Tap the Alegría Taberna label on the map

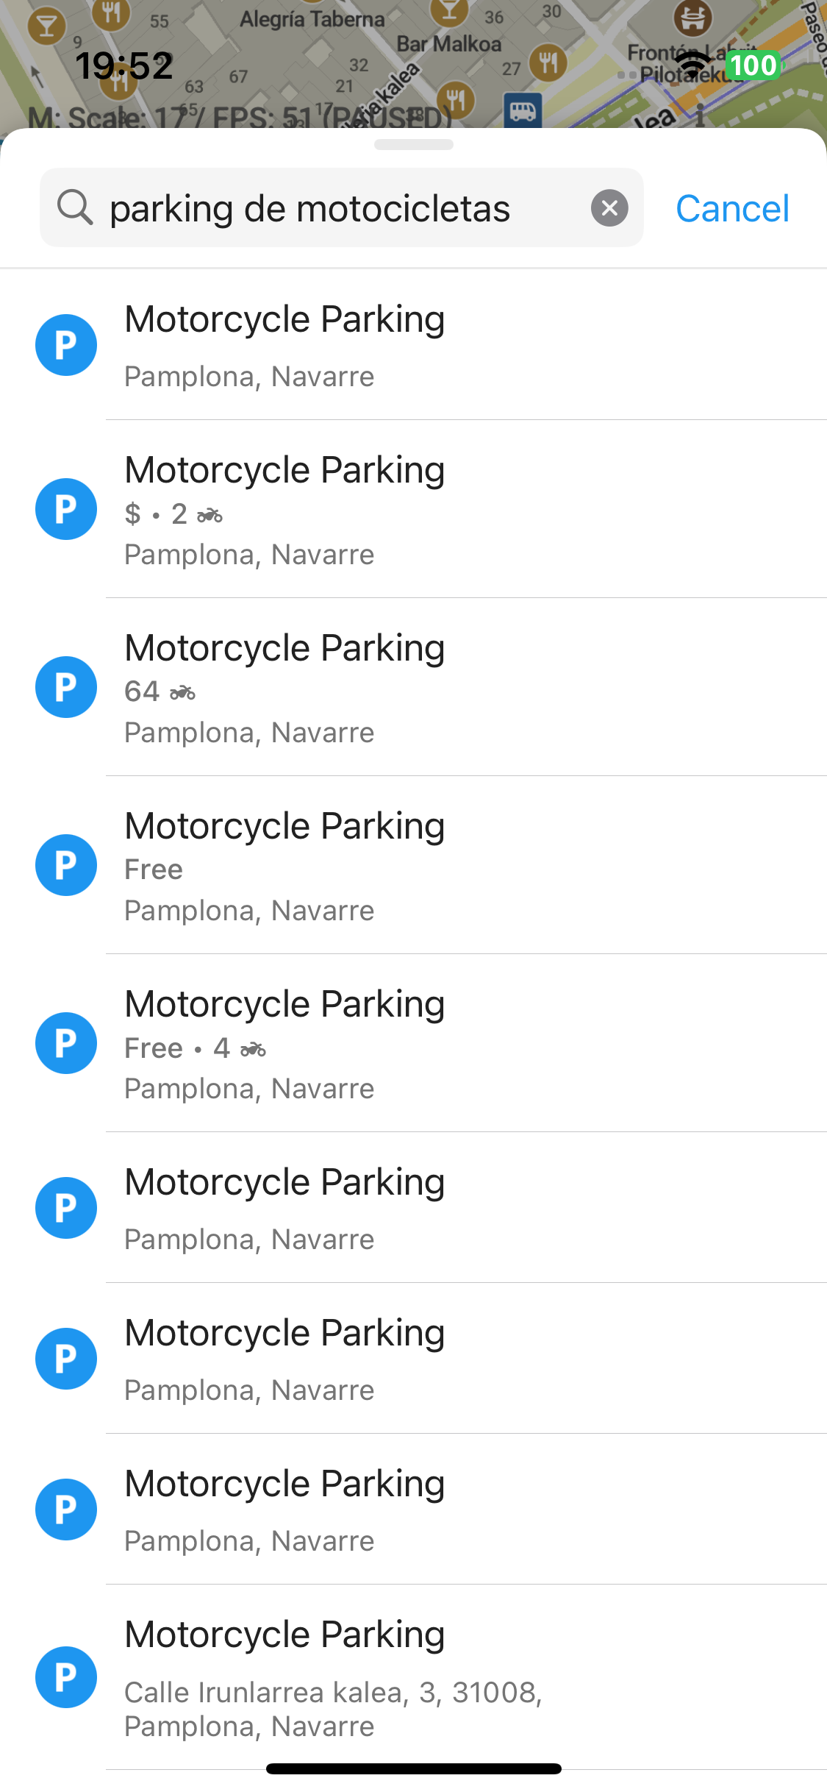[x=312, y=19]
